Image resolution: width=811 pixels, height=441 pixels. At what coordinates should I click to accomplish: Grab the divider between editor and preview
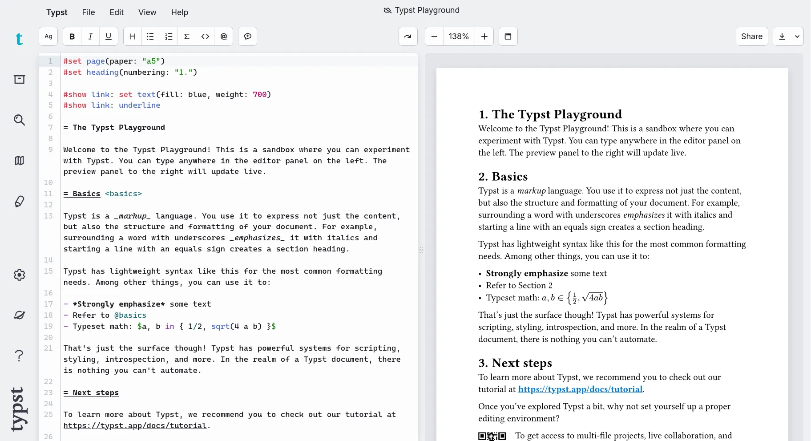coord(421,250)
